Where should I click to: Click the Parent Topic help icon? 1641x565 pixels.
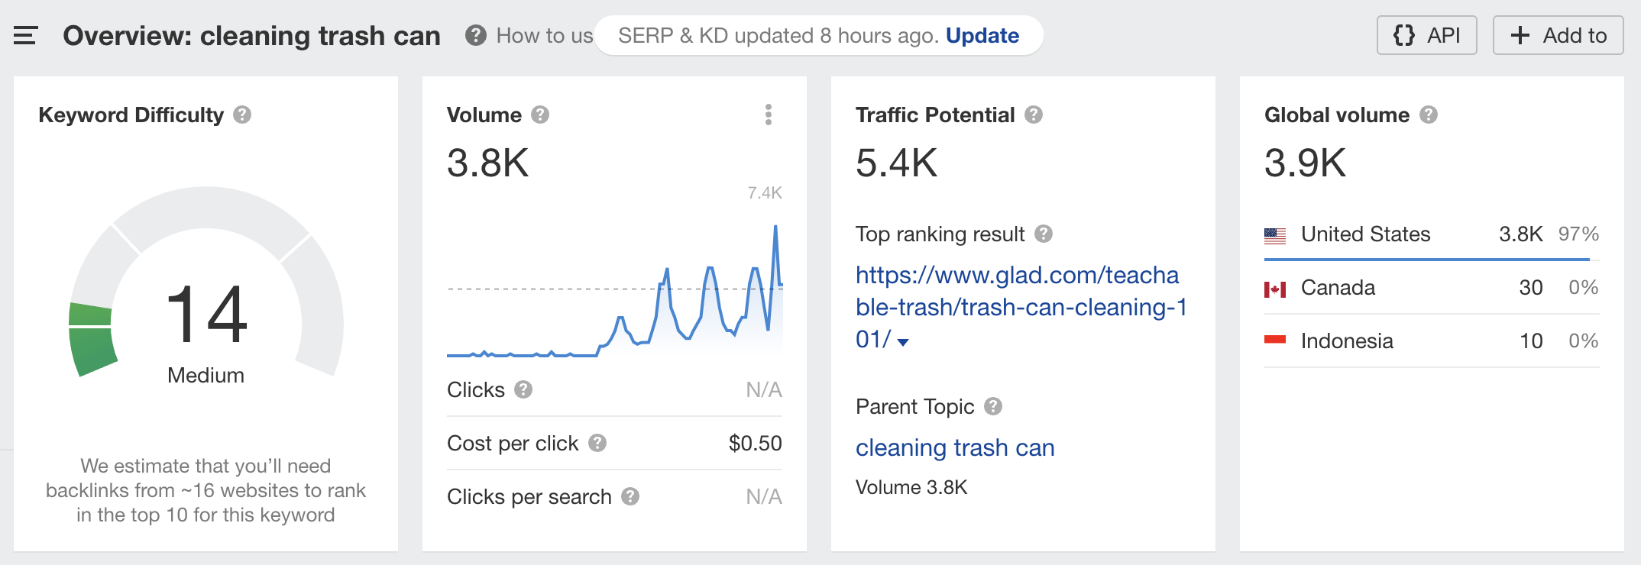tap(995, 407)
